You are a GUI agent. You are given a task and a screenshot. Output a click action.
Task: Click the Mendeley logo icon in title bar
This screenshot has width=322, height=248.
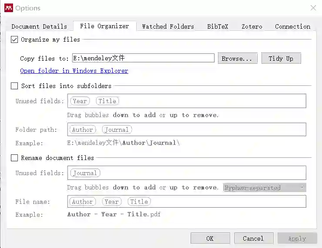pos(9,8)
